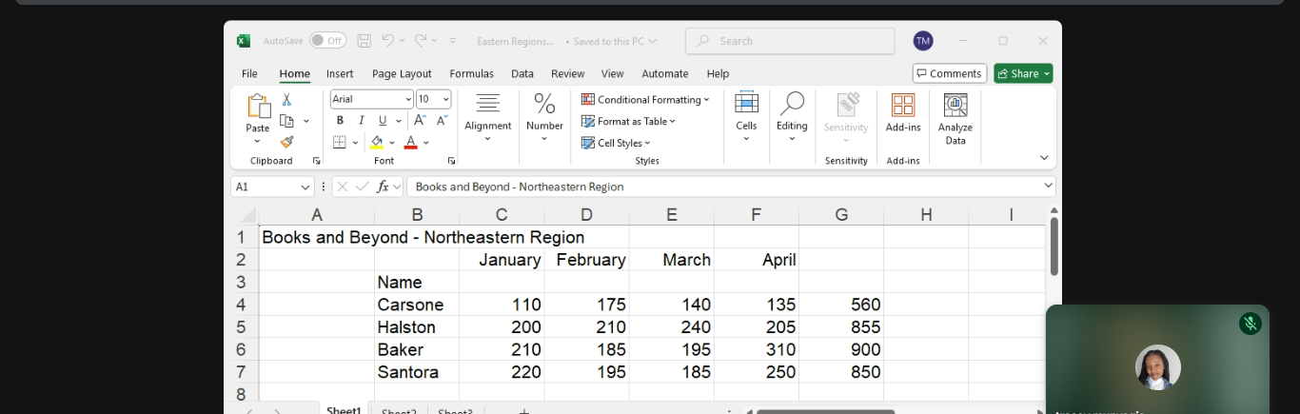Open the Copy options dropdown arrow
Viewport: 1300px width, 414px height.
pos(305,121)
